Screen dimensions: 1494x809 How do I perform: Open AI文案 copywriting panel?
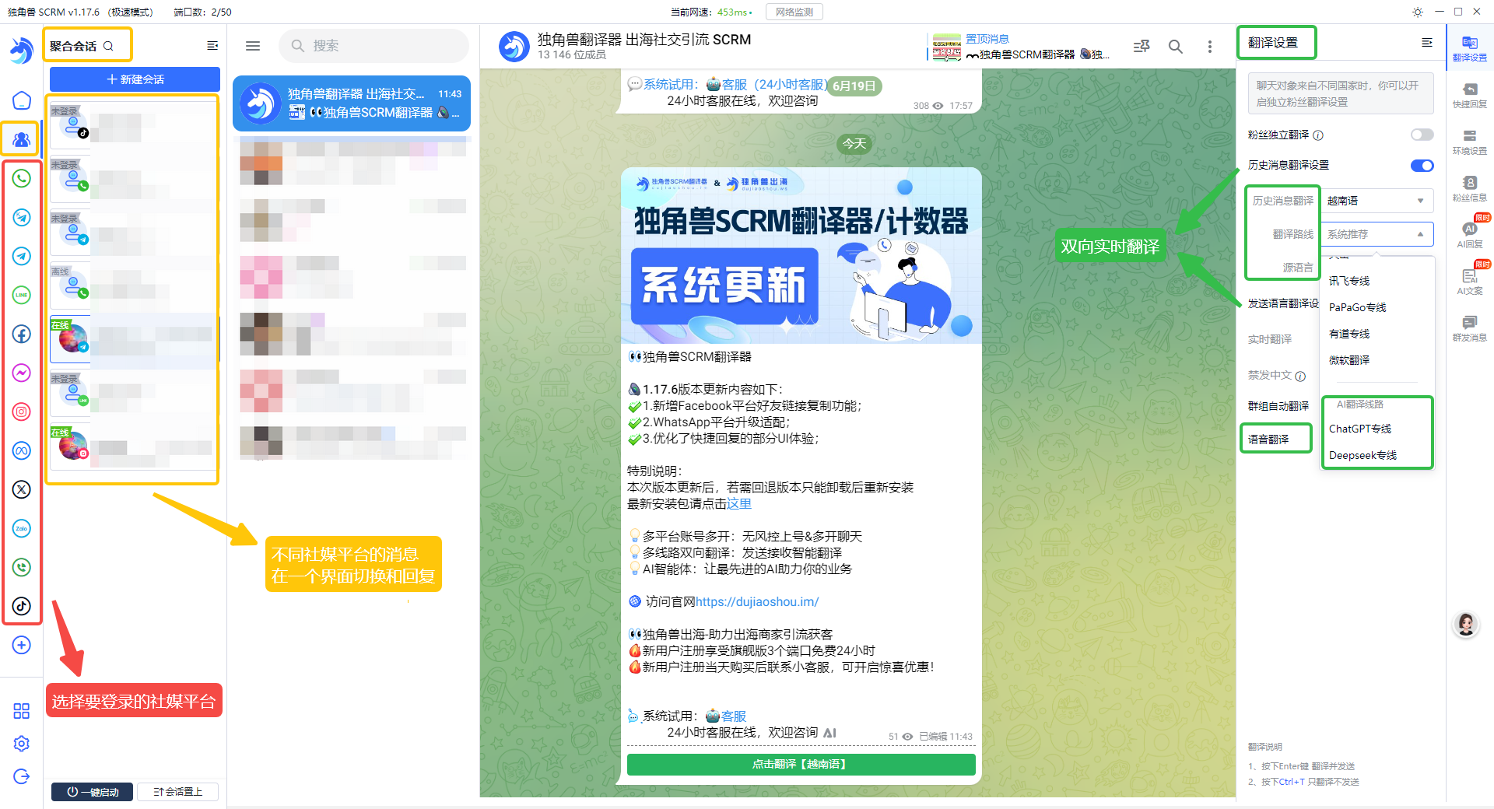click(x=1469, y=282)
